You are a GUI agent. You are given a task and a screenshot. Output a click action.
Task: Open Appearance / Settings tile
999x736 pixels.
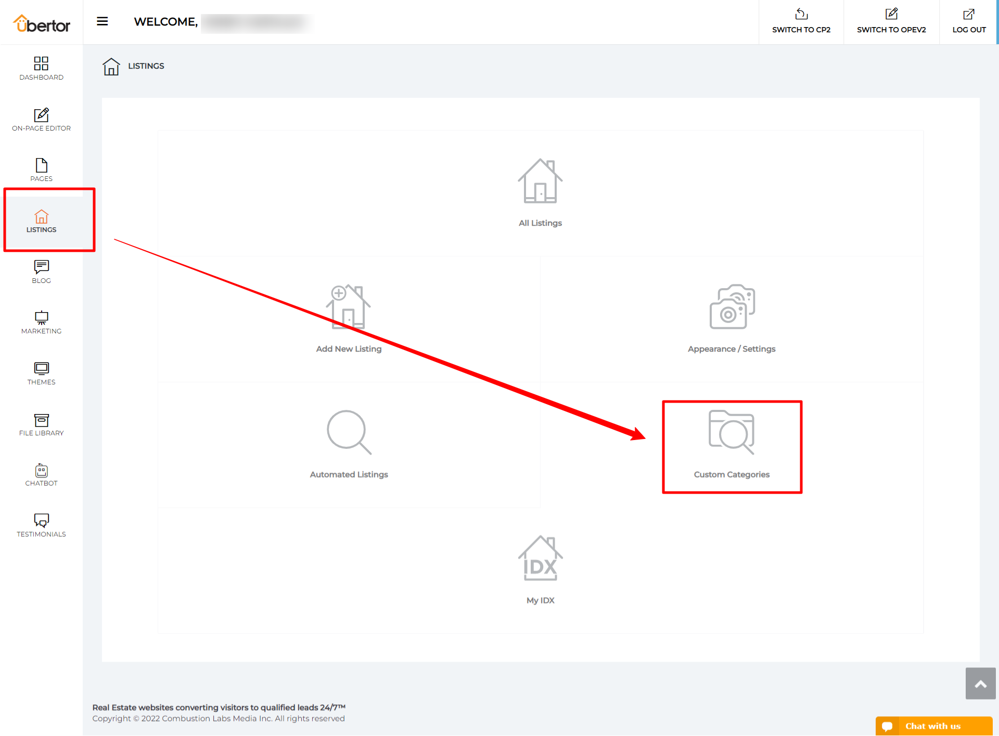pos(732,318)
